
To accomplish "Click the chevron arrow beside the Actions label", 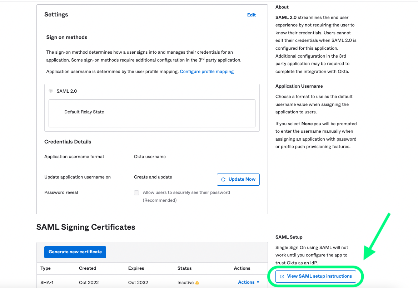I will pos(258,282).
